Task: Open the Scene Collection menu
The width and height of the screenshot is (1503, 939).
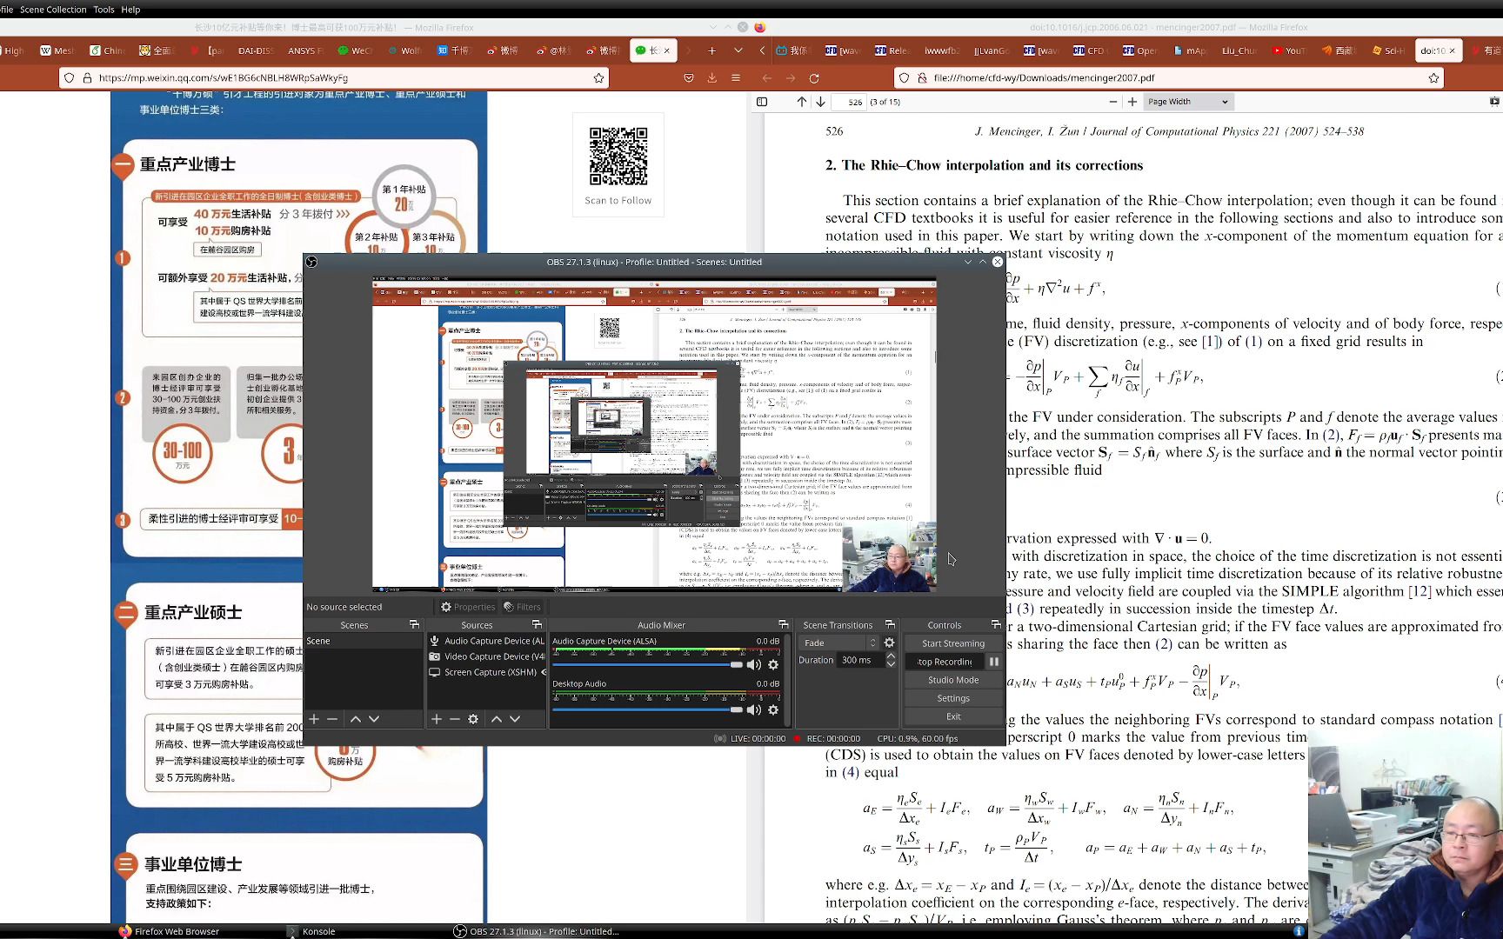Action: tap(53, 10)
